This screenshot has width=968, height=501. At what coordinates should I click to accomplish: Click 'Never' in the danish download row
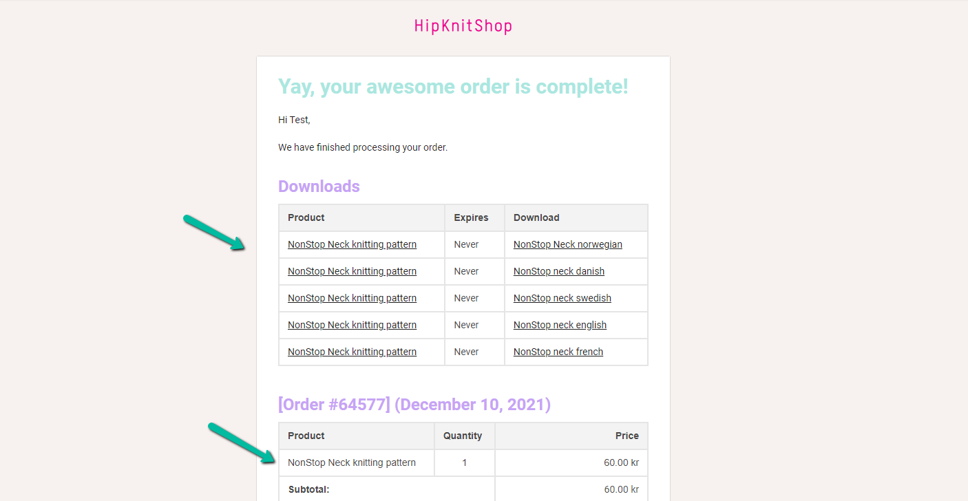[x=466, y=271]
